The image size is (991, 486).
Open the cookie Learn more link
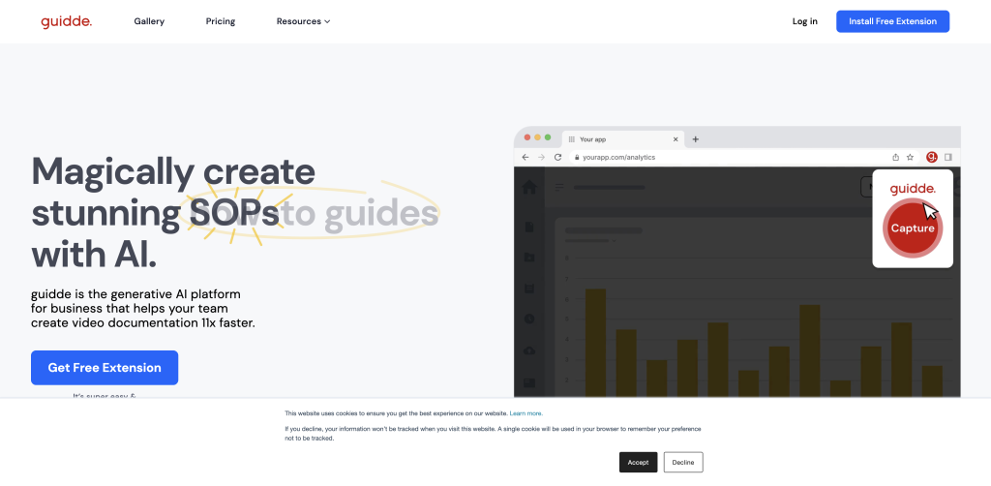tap(526, 413)
